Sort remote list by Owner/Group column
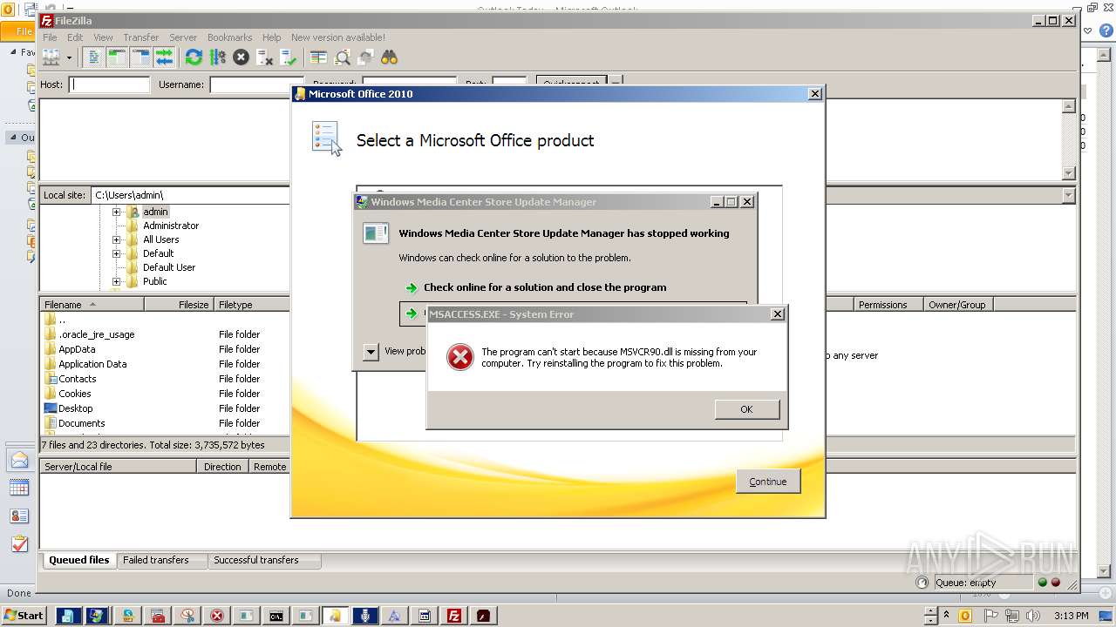Screen dimensions: 1116x627 coord(958,305)
